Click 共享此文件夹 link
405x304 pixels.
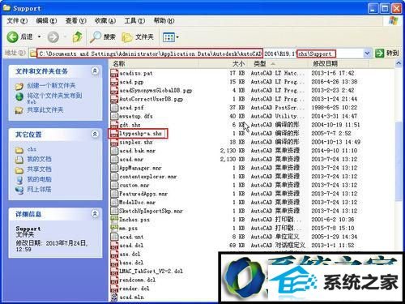click(x=45, y=110)
